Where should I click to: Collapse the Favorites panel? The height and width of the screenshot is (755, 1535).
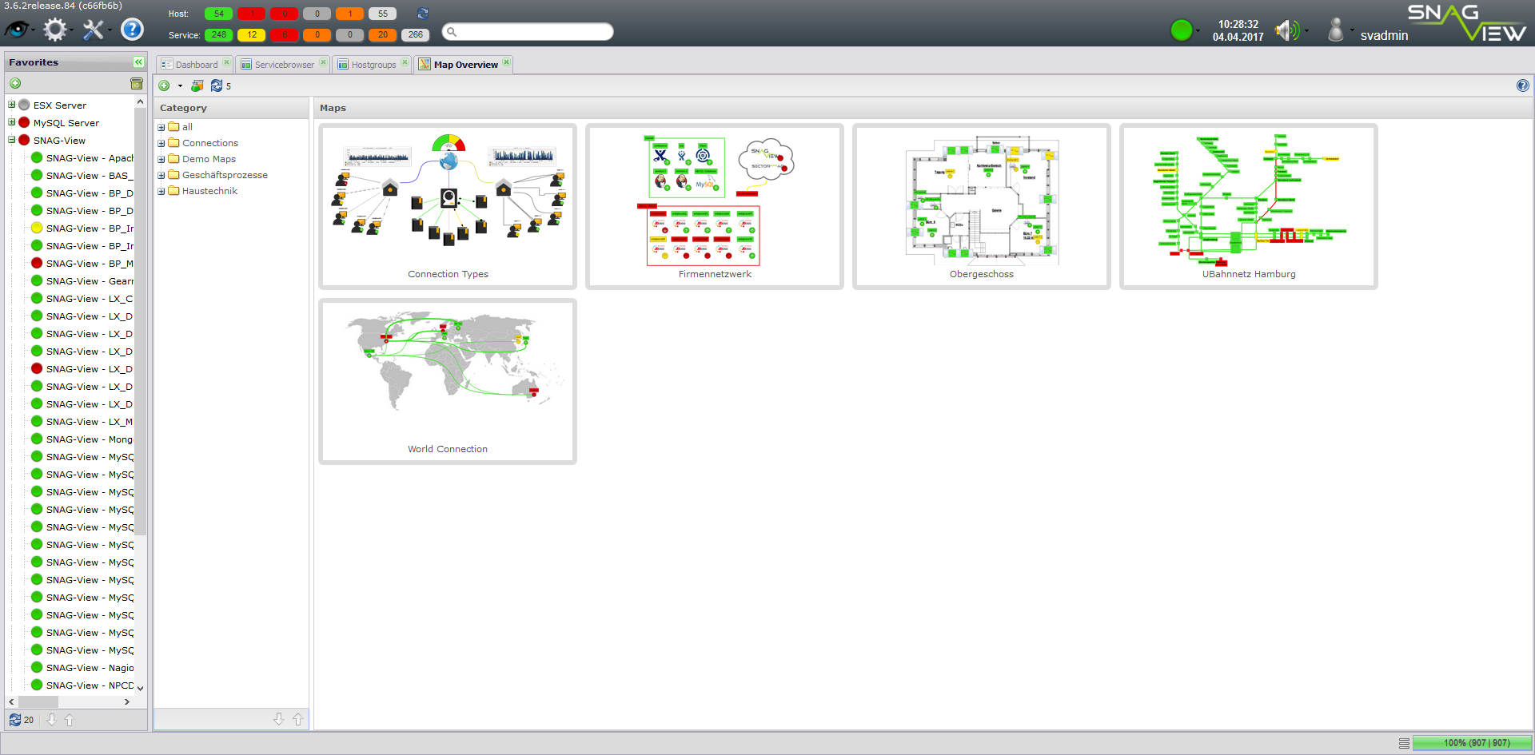(x=138, y=62)
